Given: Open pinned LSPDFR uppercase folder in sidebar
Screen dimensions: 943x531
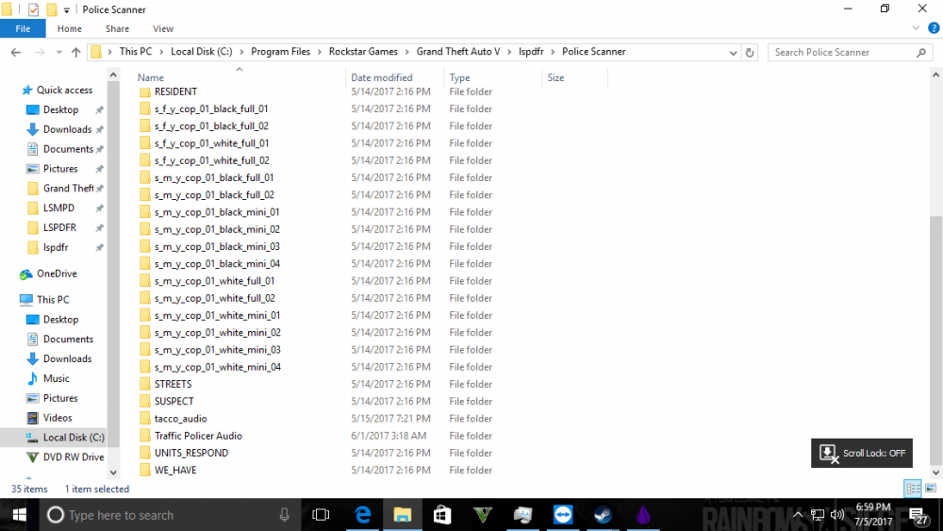Looking at the screenshot, I should coord(59,228).
